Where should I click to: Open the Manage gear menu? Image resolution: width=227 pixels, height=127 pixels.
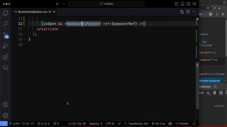click(5, 115)
